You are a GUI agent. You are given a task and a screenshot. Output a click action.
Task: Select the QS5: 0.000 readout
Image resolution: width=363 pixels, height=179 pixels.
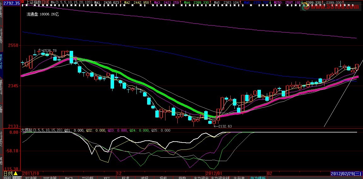click(x=161, y=130)
